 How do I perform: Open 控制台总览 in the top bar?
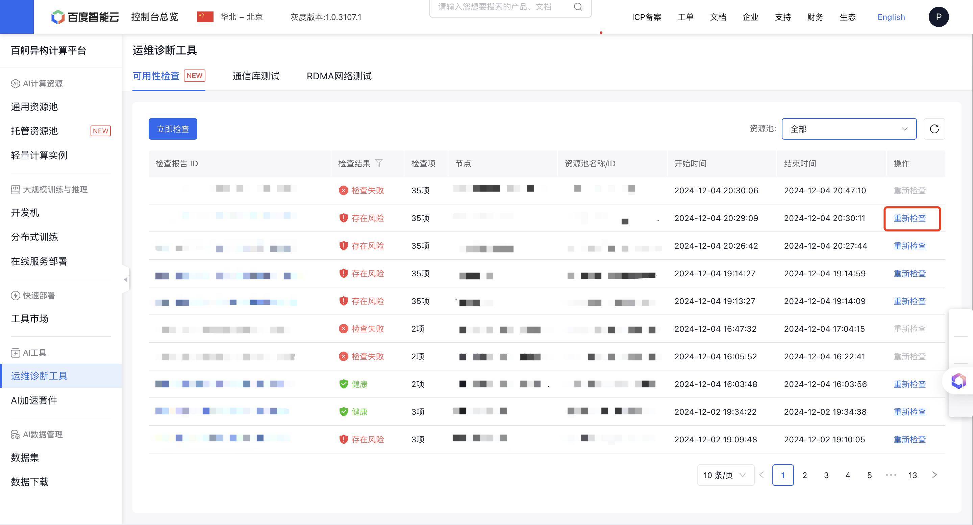point(154,17)
